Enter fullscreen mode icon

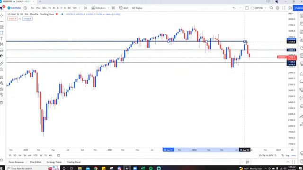click(x=284, y=8)
